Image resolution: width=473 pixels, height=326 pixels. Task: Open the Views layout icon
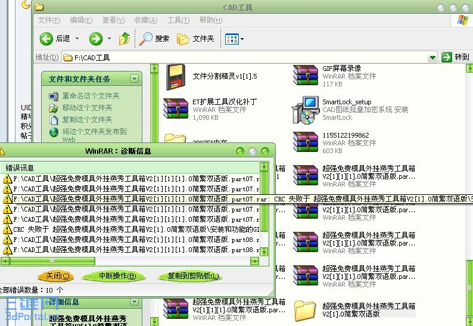(x=232, y=39)
